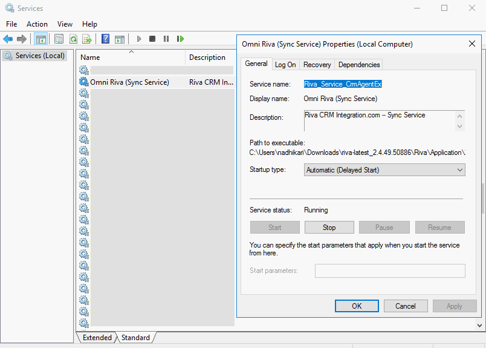Viewport: 486px width, 348px height.
Task: Open the View menu
Action: click(x=65, y=24)
